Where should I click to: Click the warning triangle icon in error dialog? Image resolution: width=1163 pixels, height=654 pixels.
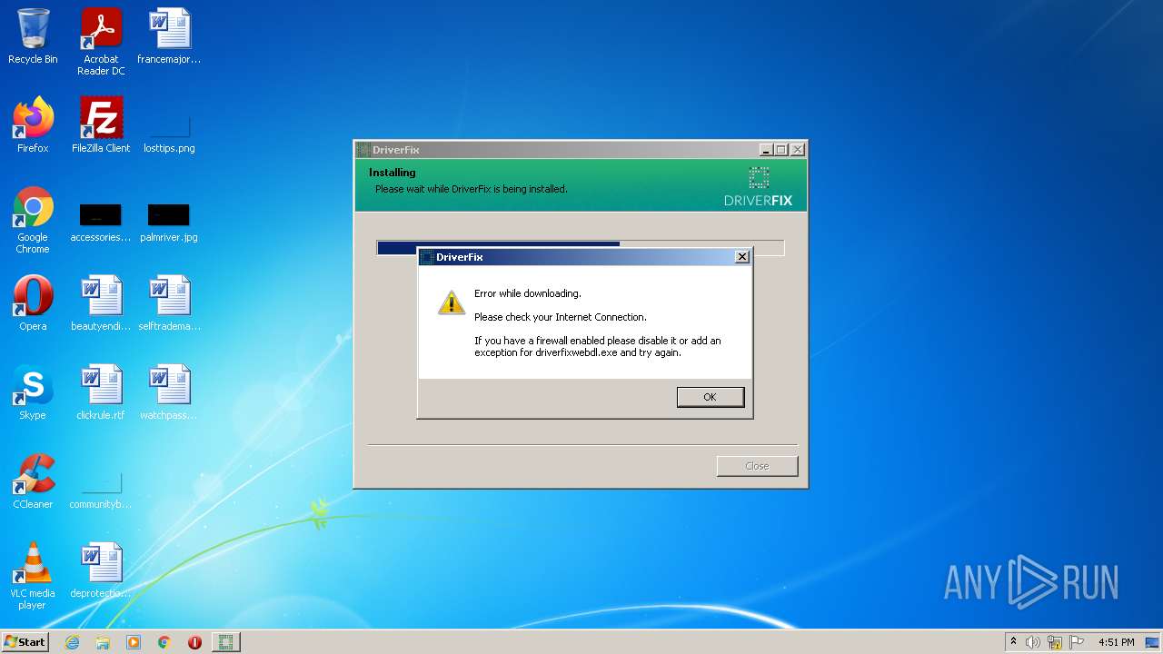[x=452, y=302]
